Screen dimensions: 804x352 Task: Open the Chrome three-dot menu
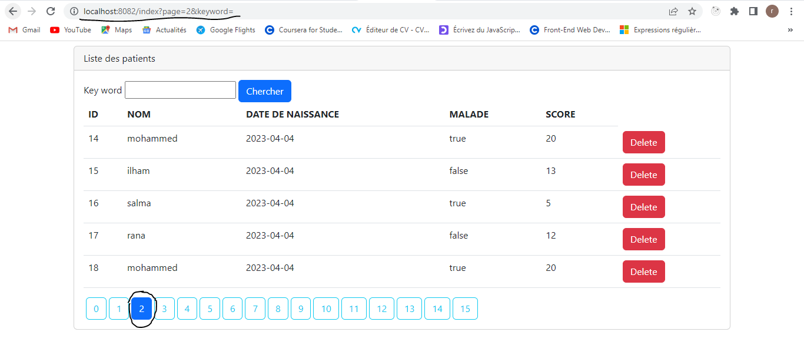pyautogui.click(x=790, y=11)
